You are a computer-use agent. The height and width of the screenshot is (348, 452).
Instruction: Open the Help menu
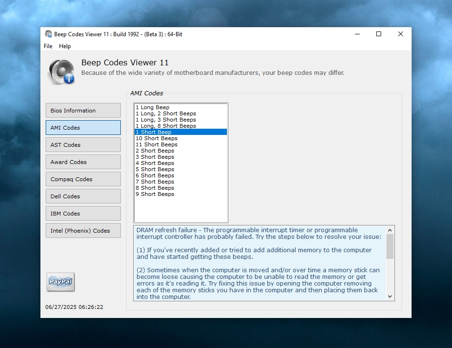pos(65,46)
